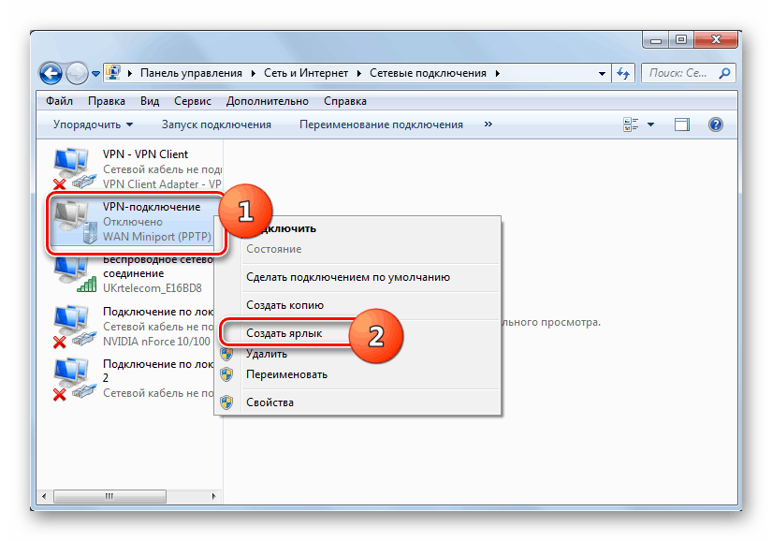Expand arrow after 'Сеть и Интернет' breadcrumb
The width and height of the screenshot is (772, 541).
[x=359, y=73]
